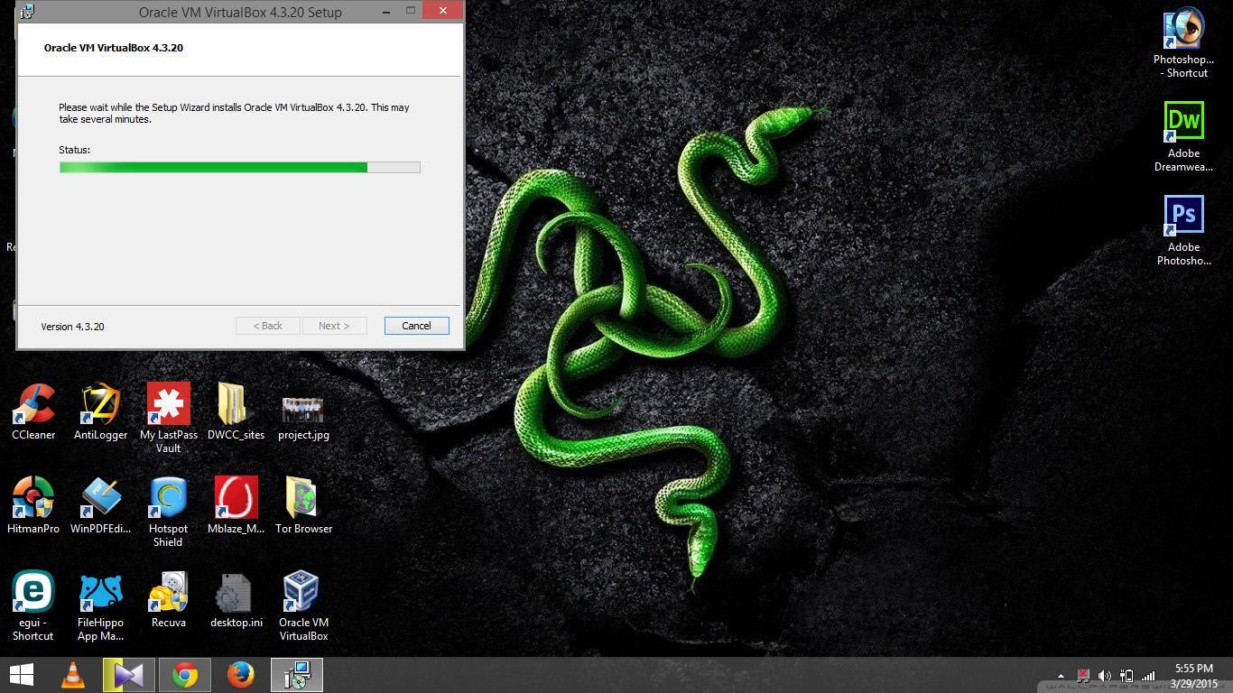Check the battery power status icon

(x=1126, y=676)
